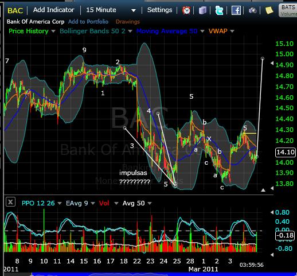Select the trendline handle near wave label 4

(x=158, y=114)
